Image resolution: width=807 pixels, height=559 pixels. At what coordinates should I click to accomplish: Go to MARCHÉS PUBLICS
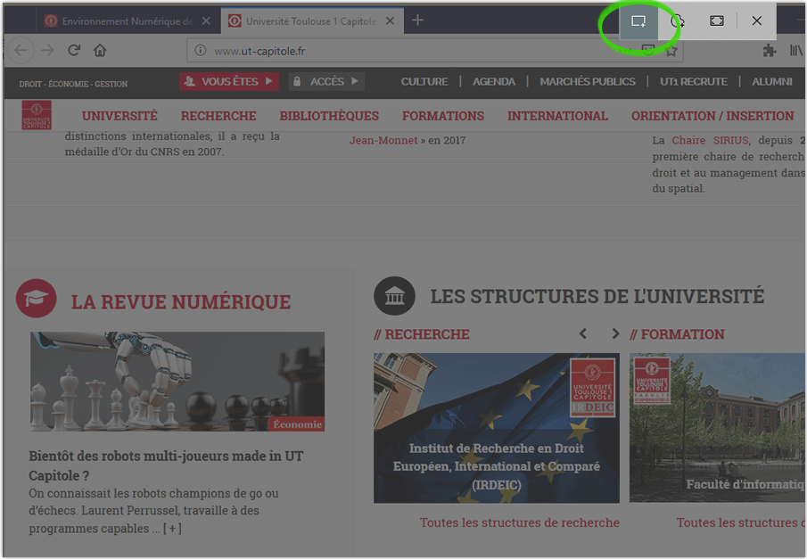click(588, 82)
